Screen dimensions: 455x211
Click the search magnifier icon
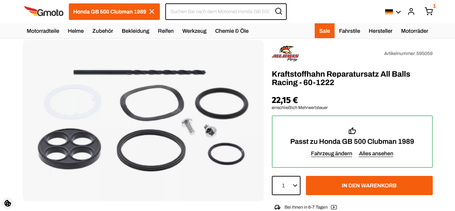[279, 11]
